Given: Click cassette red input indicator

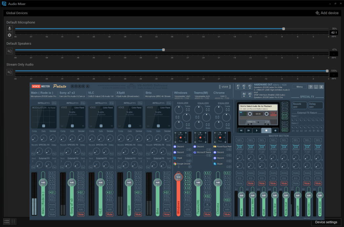Looking at the screenshot, I should coord(273,114).
